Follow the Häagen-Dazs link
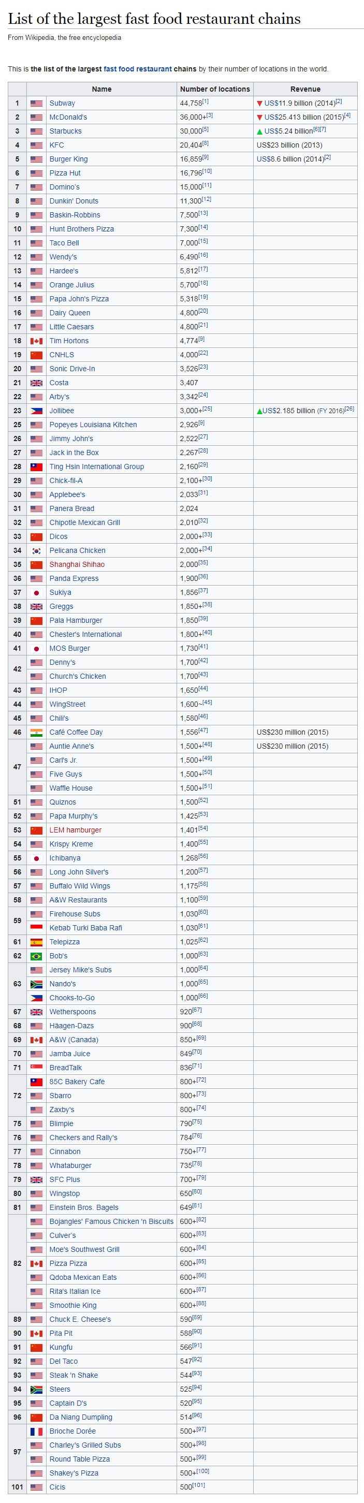Viewport: 364px width, 1503px height. click(x=72, y=1026)
